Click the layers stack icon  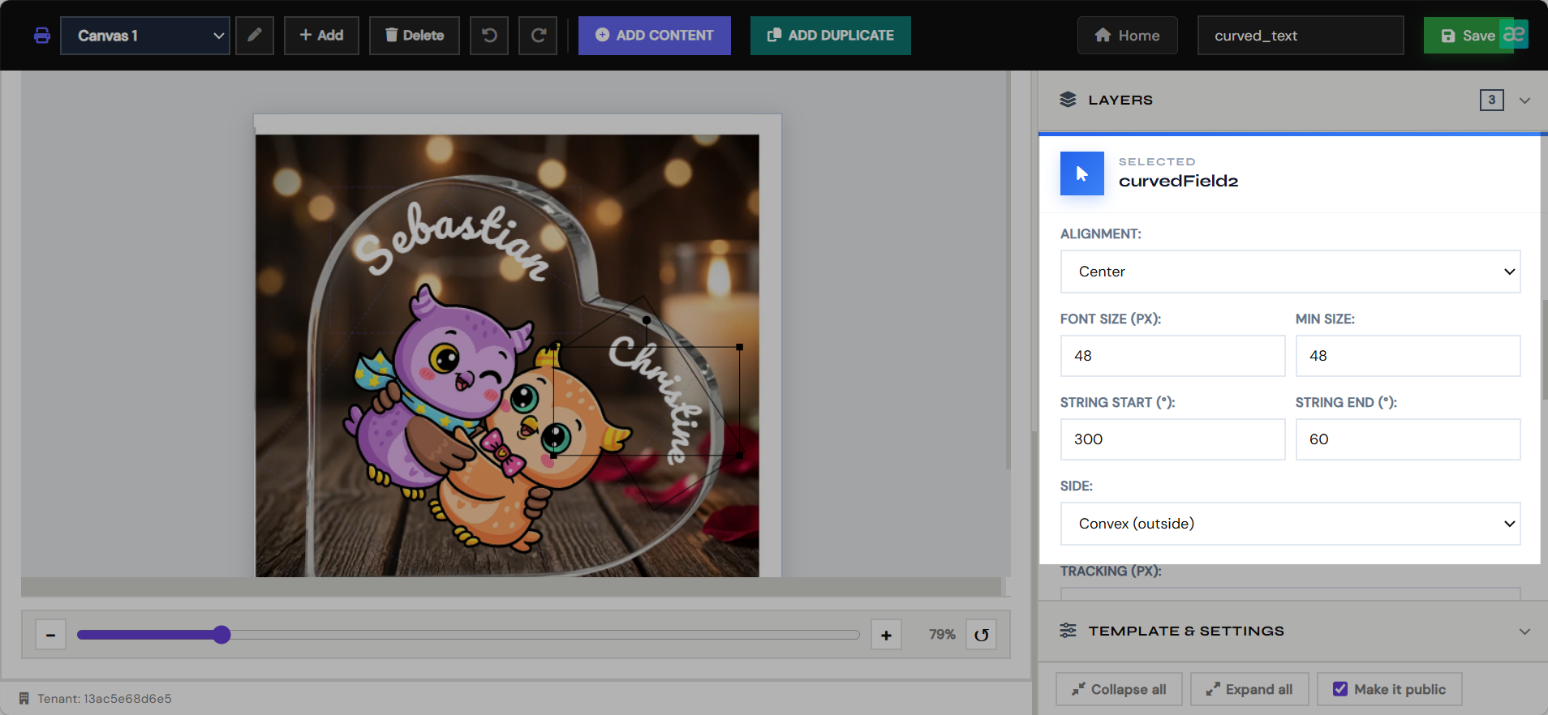pyautogui.click(x=1068, y=100)
